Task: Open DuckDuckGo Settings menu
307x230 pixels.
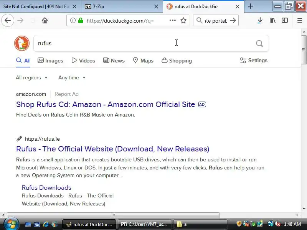Action: tap(254, 61)
